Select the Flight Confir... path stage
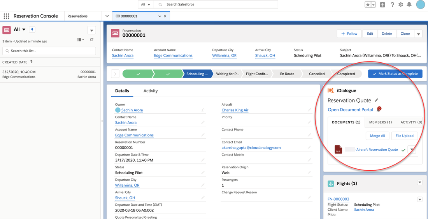428x219 pixels. [257, 74]
